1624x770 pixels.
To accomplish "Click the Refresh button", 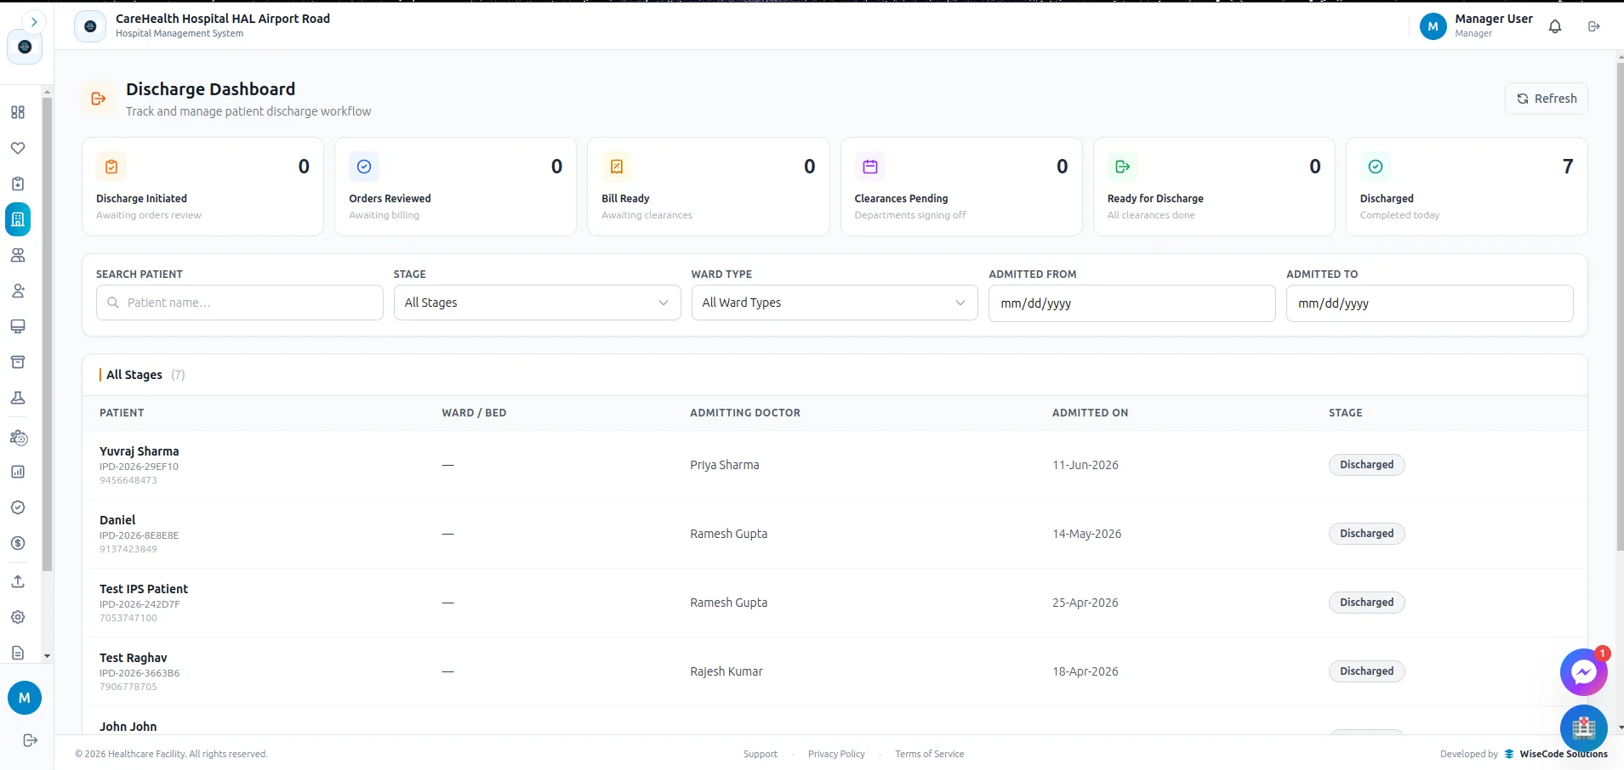I will click(1546, 99).
